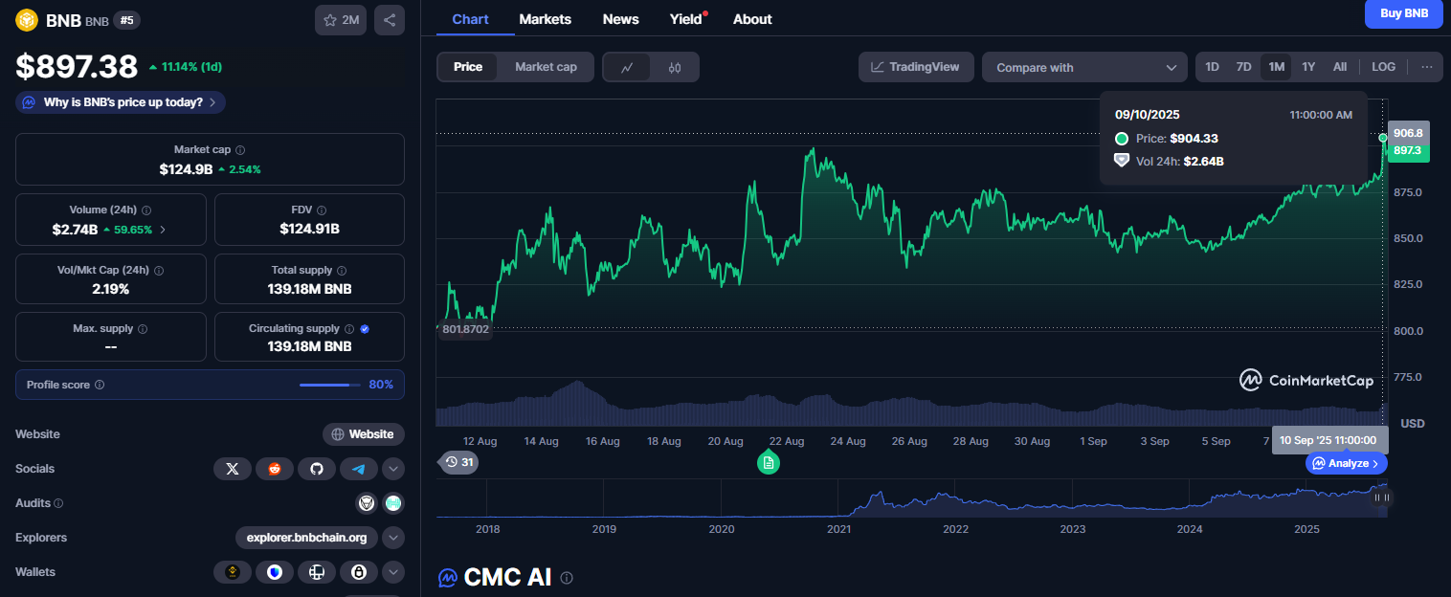Select the line chart type
This screenshot has width=1451, height=597.
[x=627, y=68]
